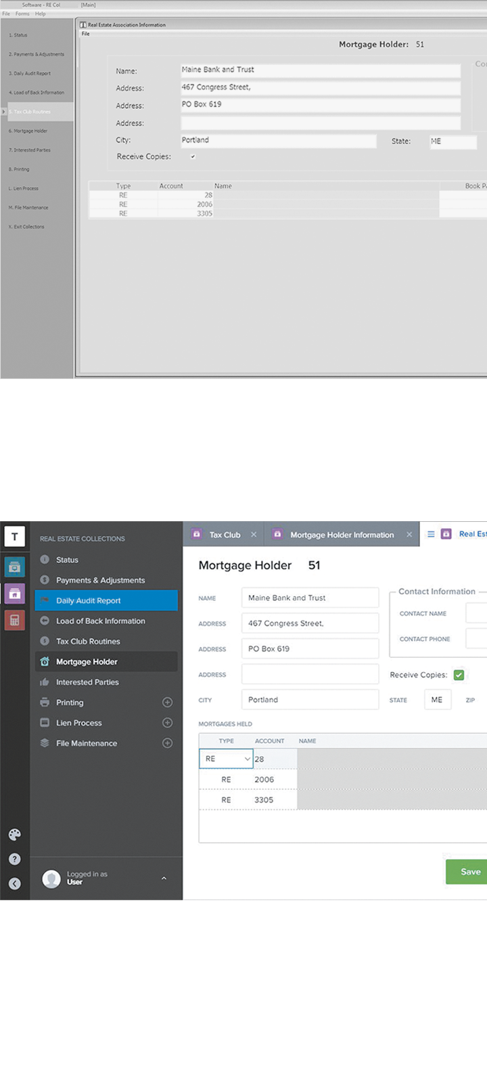Click the hamburger list icon beside Real Est tab
The height and width of the screenshot is (1083, 487).
pyautogui.click(x=431, y=534)
